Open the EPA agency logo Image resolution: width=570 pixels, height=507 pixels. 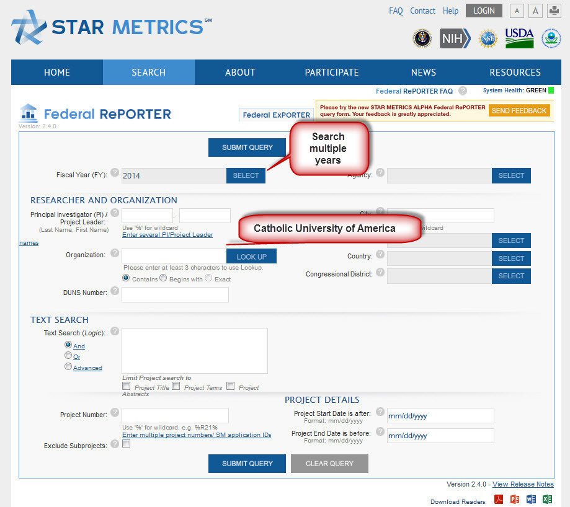coord(551,38)
